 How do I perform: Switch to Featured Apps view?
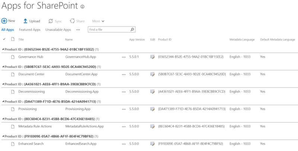click(x=30, y=30)
